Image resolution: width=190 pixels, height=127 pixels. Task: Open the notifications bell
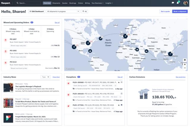coord(178,3)
